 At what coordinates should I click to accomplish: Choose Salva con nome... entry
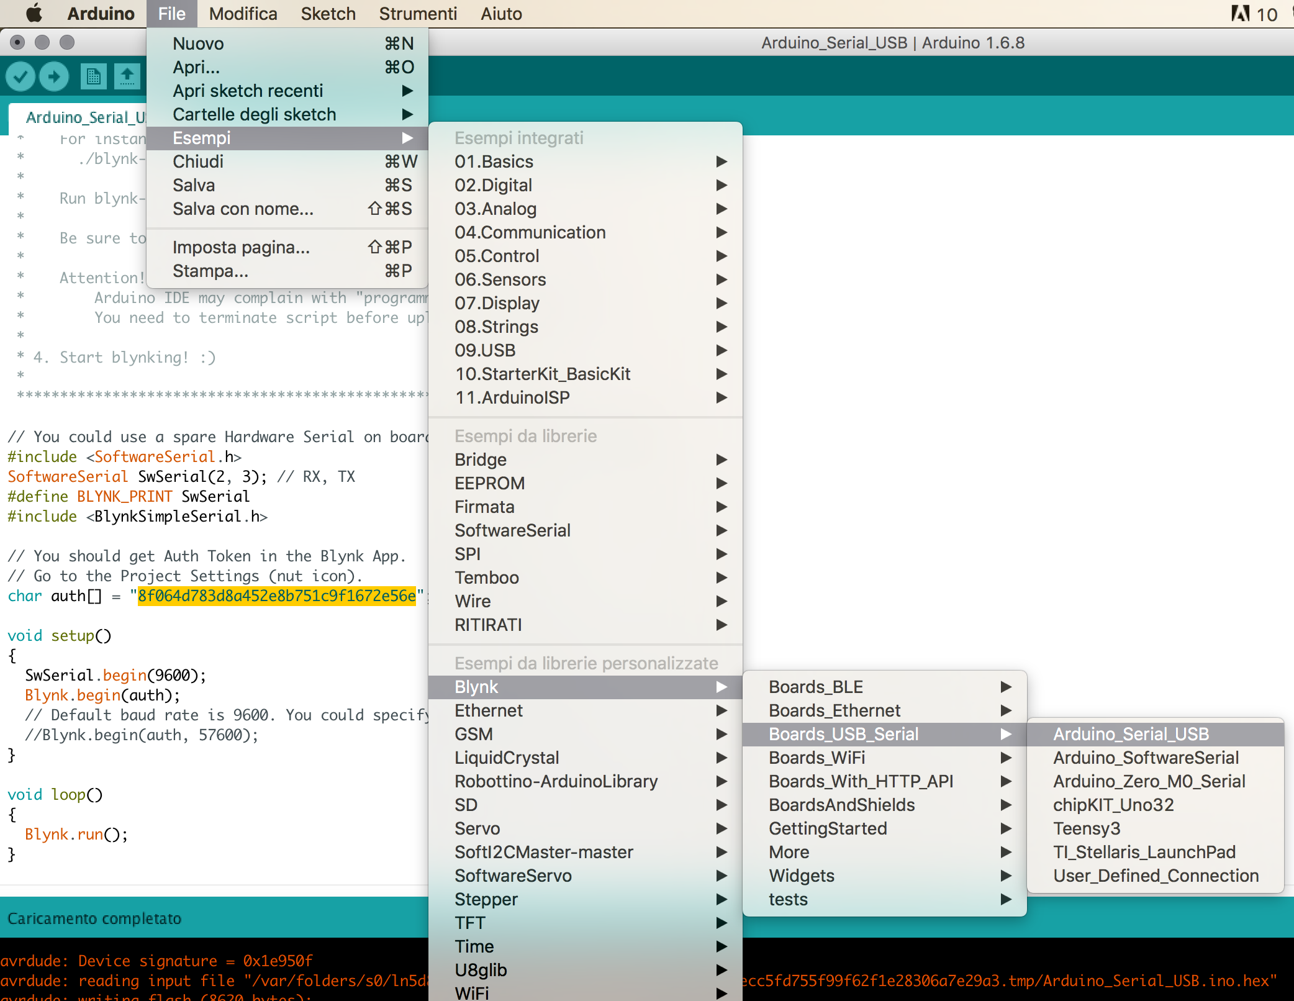point(287,209)
